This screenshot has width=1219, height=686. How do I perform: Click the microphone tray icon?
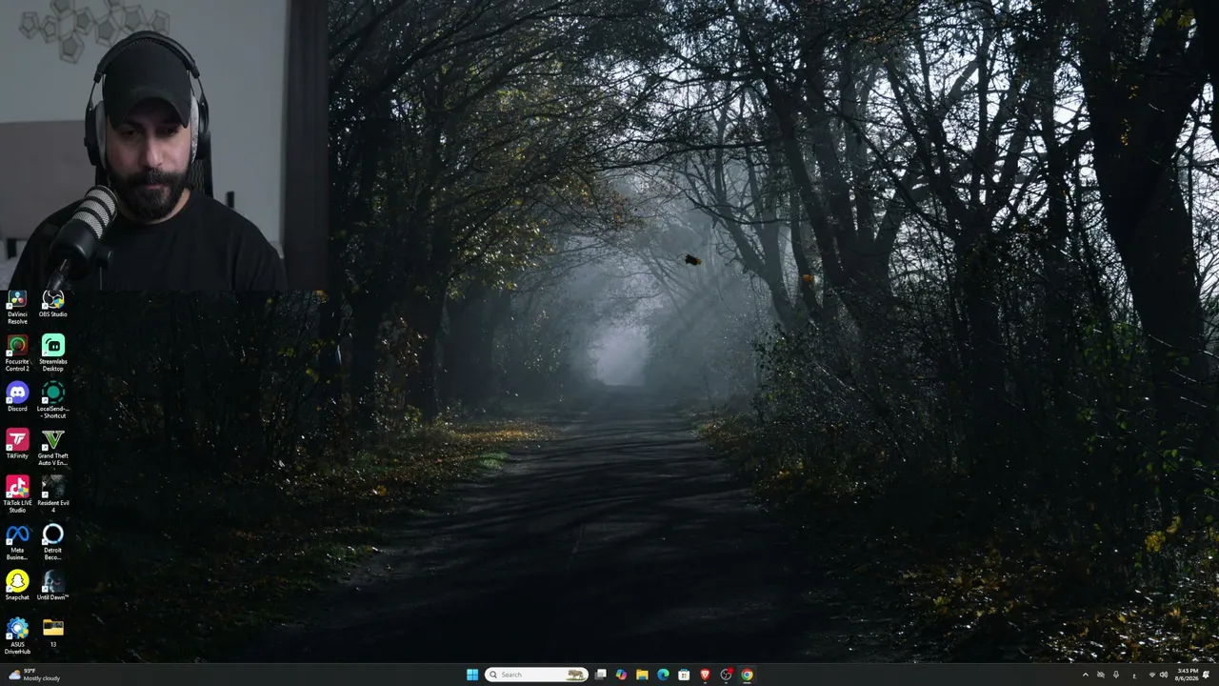[1116, 675]
